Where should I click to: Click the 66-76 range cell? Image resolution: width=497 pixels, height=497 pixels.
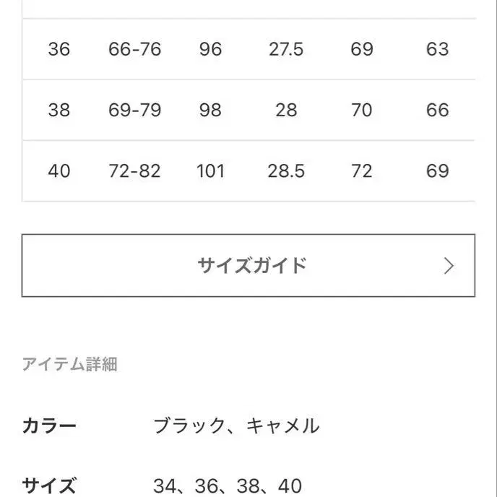point(134,49)
